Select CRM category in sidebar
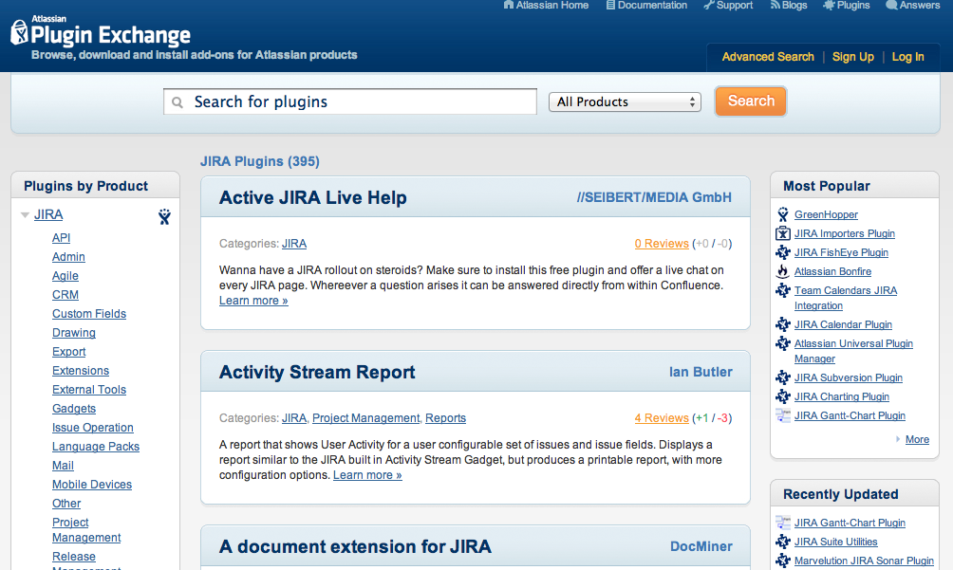Viewport: 953px width, 570px height. 65,294
